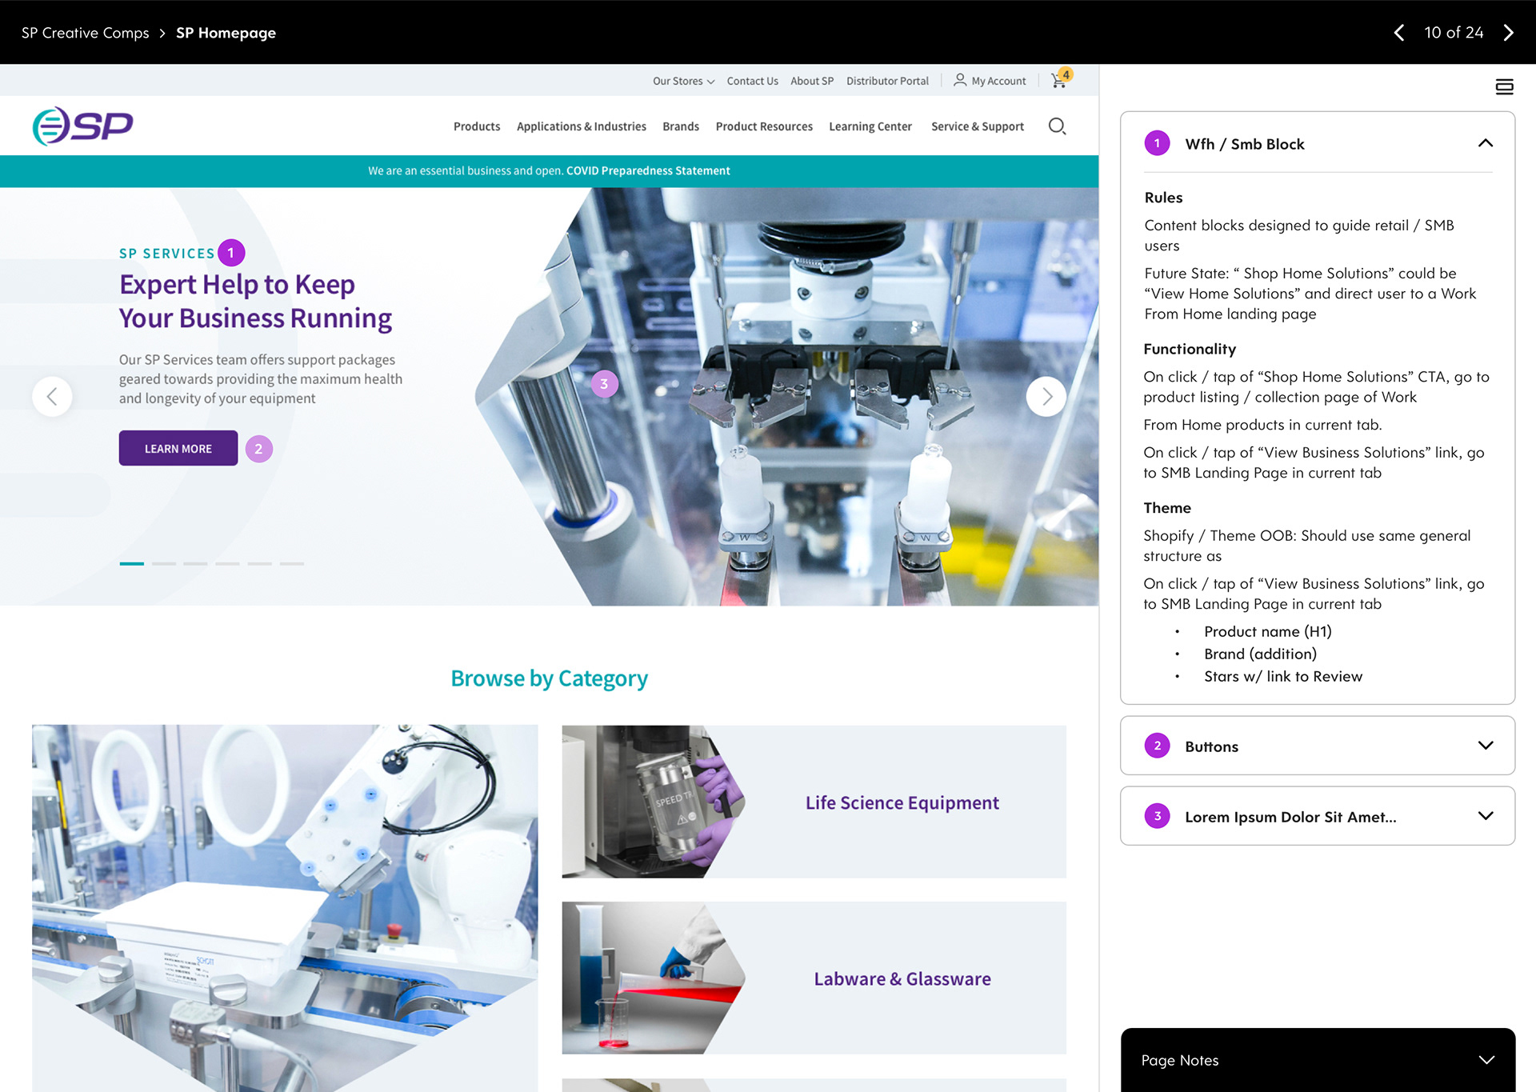Open the Brands menu
The height and width of the screenshot is (1092, 1536).
(681, 126)
